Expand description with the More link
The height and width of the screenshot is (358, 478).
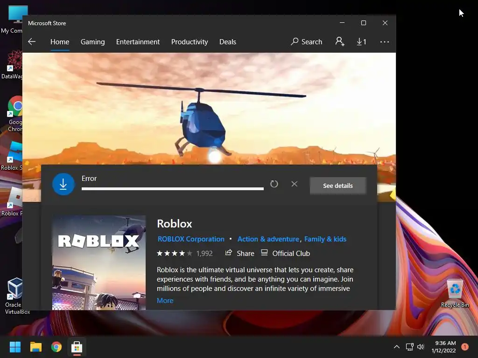click(x=165, y=301)
